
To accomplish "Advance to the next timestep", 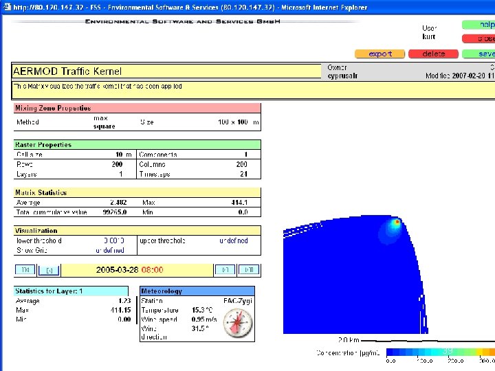I will tap(225, 270).
